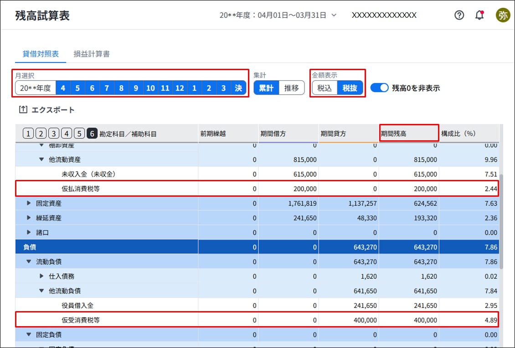The height and width of the screenshot is (348, 515).
Task: Expand the 固定資産 row
Action: tap(29, 203)
